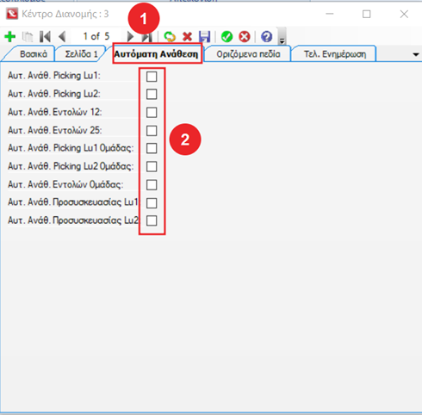The height and width of the screenshot is (415, 422).
Task: Open toolbar overflow options arrow
Action: [x=282, y=37]
